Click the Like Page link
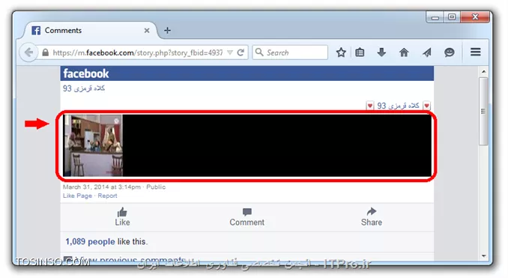Screen dimensions: 508x278 pos(77,196)
